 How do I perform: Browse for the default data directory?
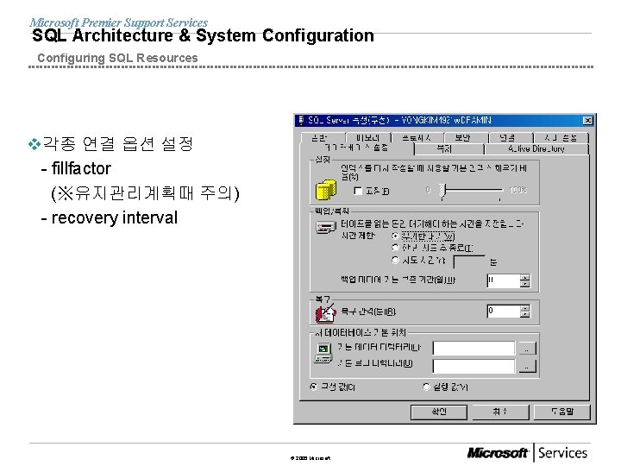pos(527,349)
